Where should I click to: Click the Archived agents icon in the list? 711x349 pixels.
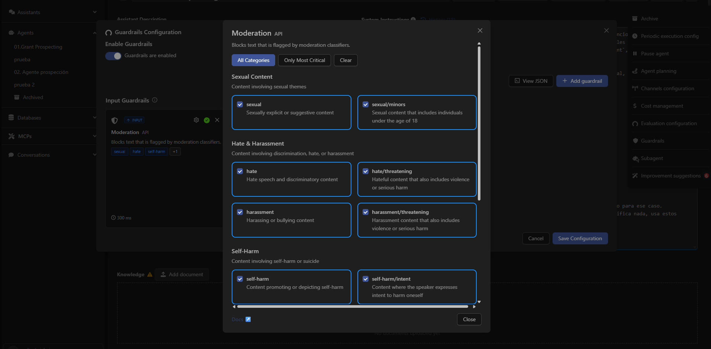click(17, 97)
